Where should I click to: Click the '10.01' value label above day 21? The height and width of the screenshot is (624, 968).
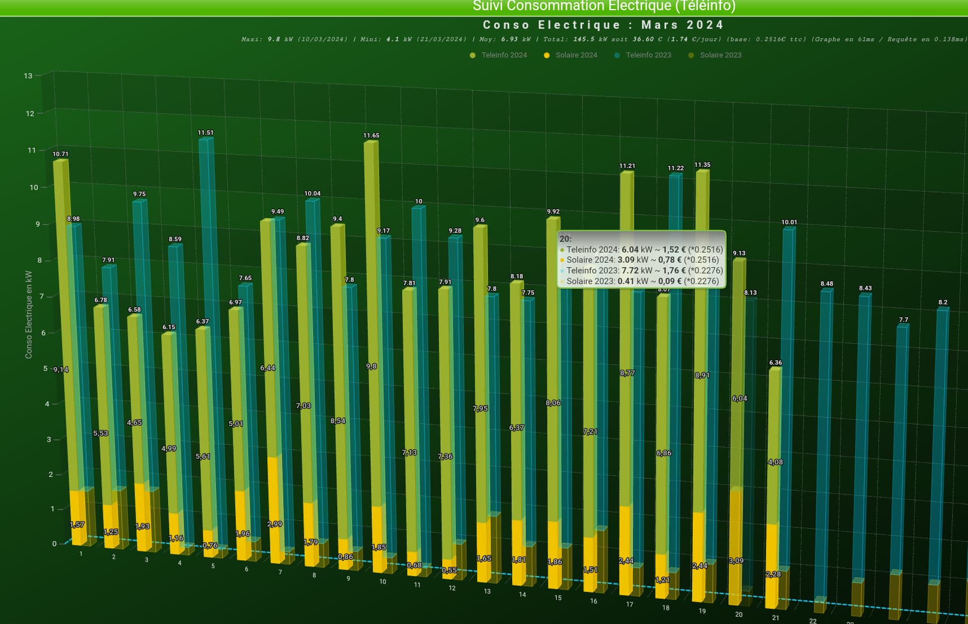point(789,223)
